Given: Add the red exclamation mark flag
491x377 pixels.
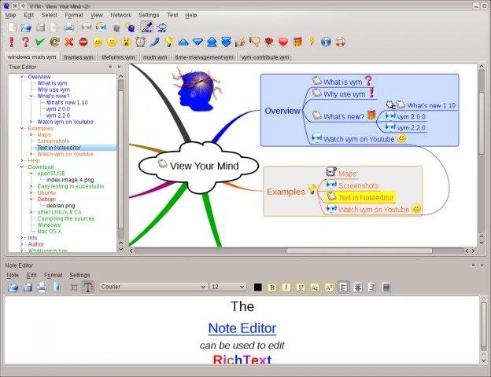Looking at the screenshot, I should (12, 42).
